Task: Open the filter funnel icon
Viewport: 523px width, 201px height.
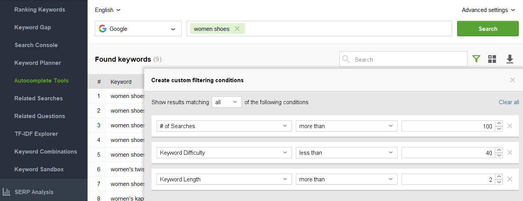Action: pyautogui.click(x=476, y=59)
